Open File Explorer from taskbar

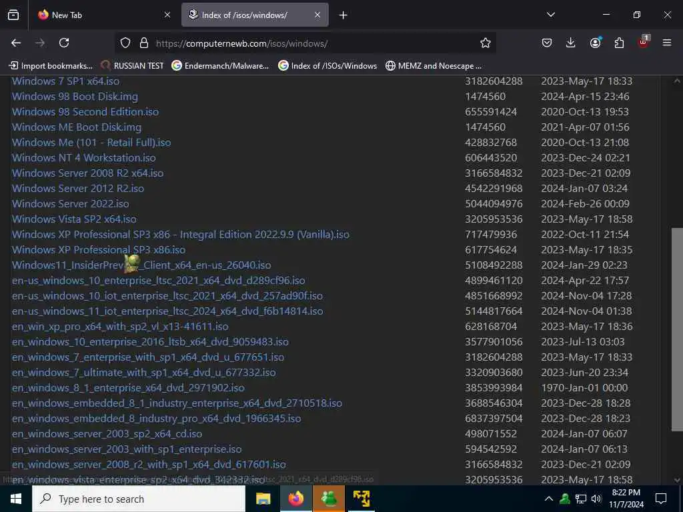[x=263, y=499]
